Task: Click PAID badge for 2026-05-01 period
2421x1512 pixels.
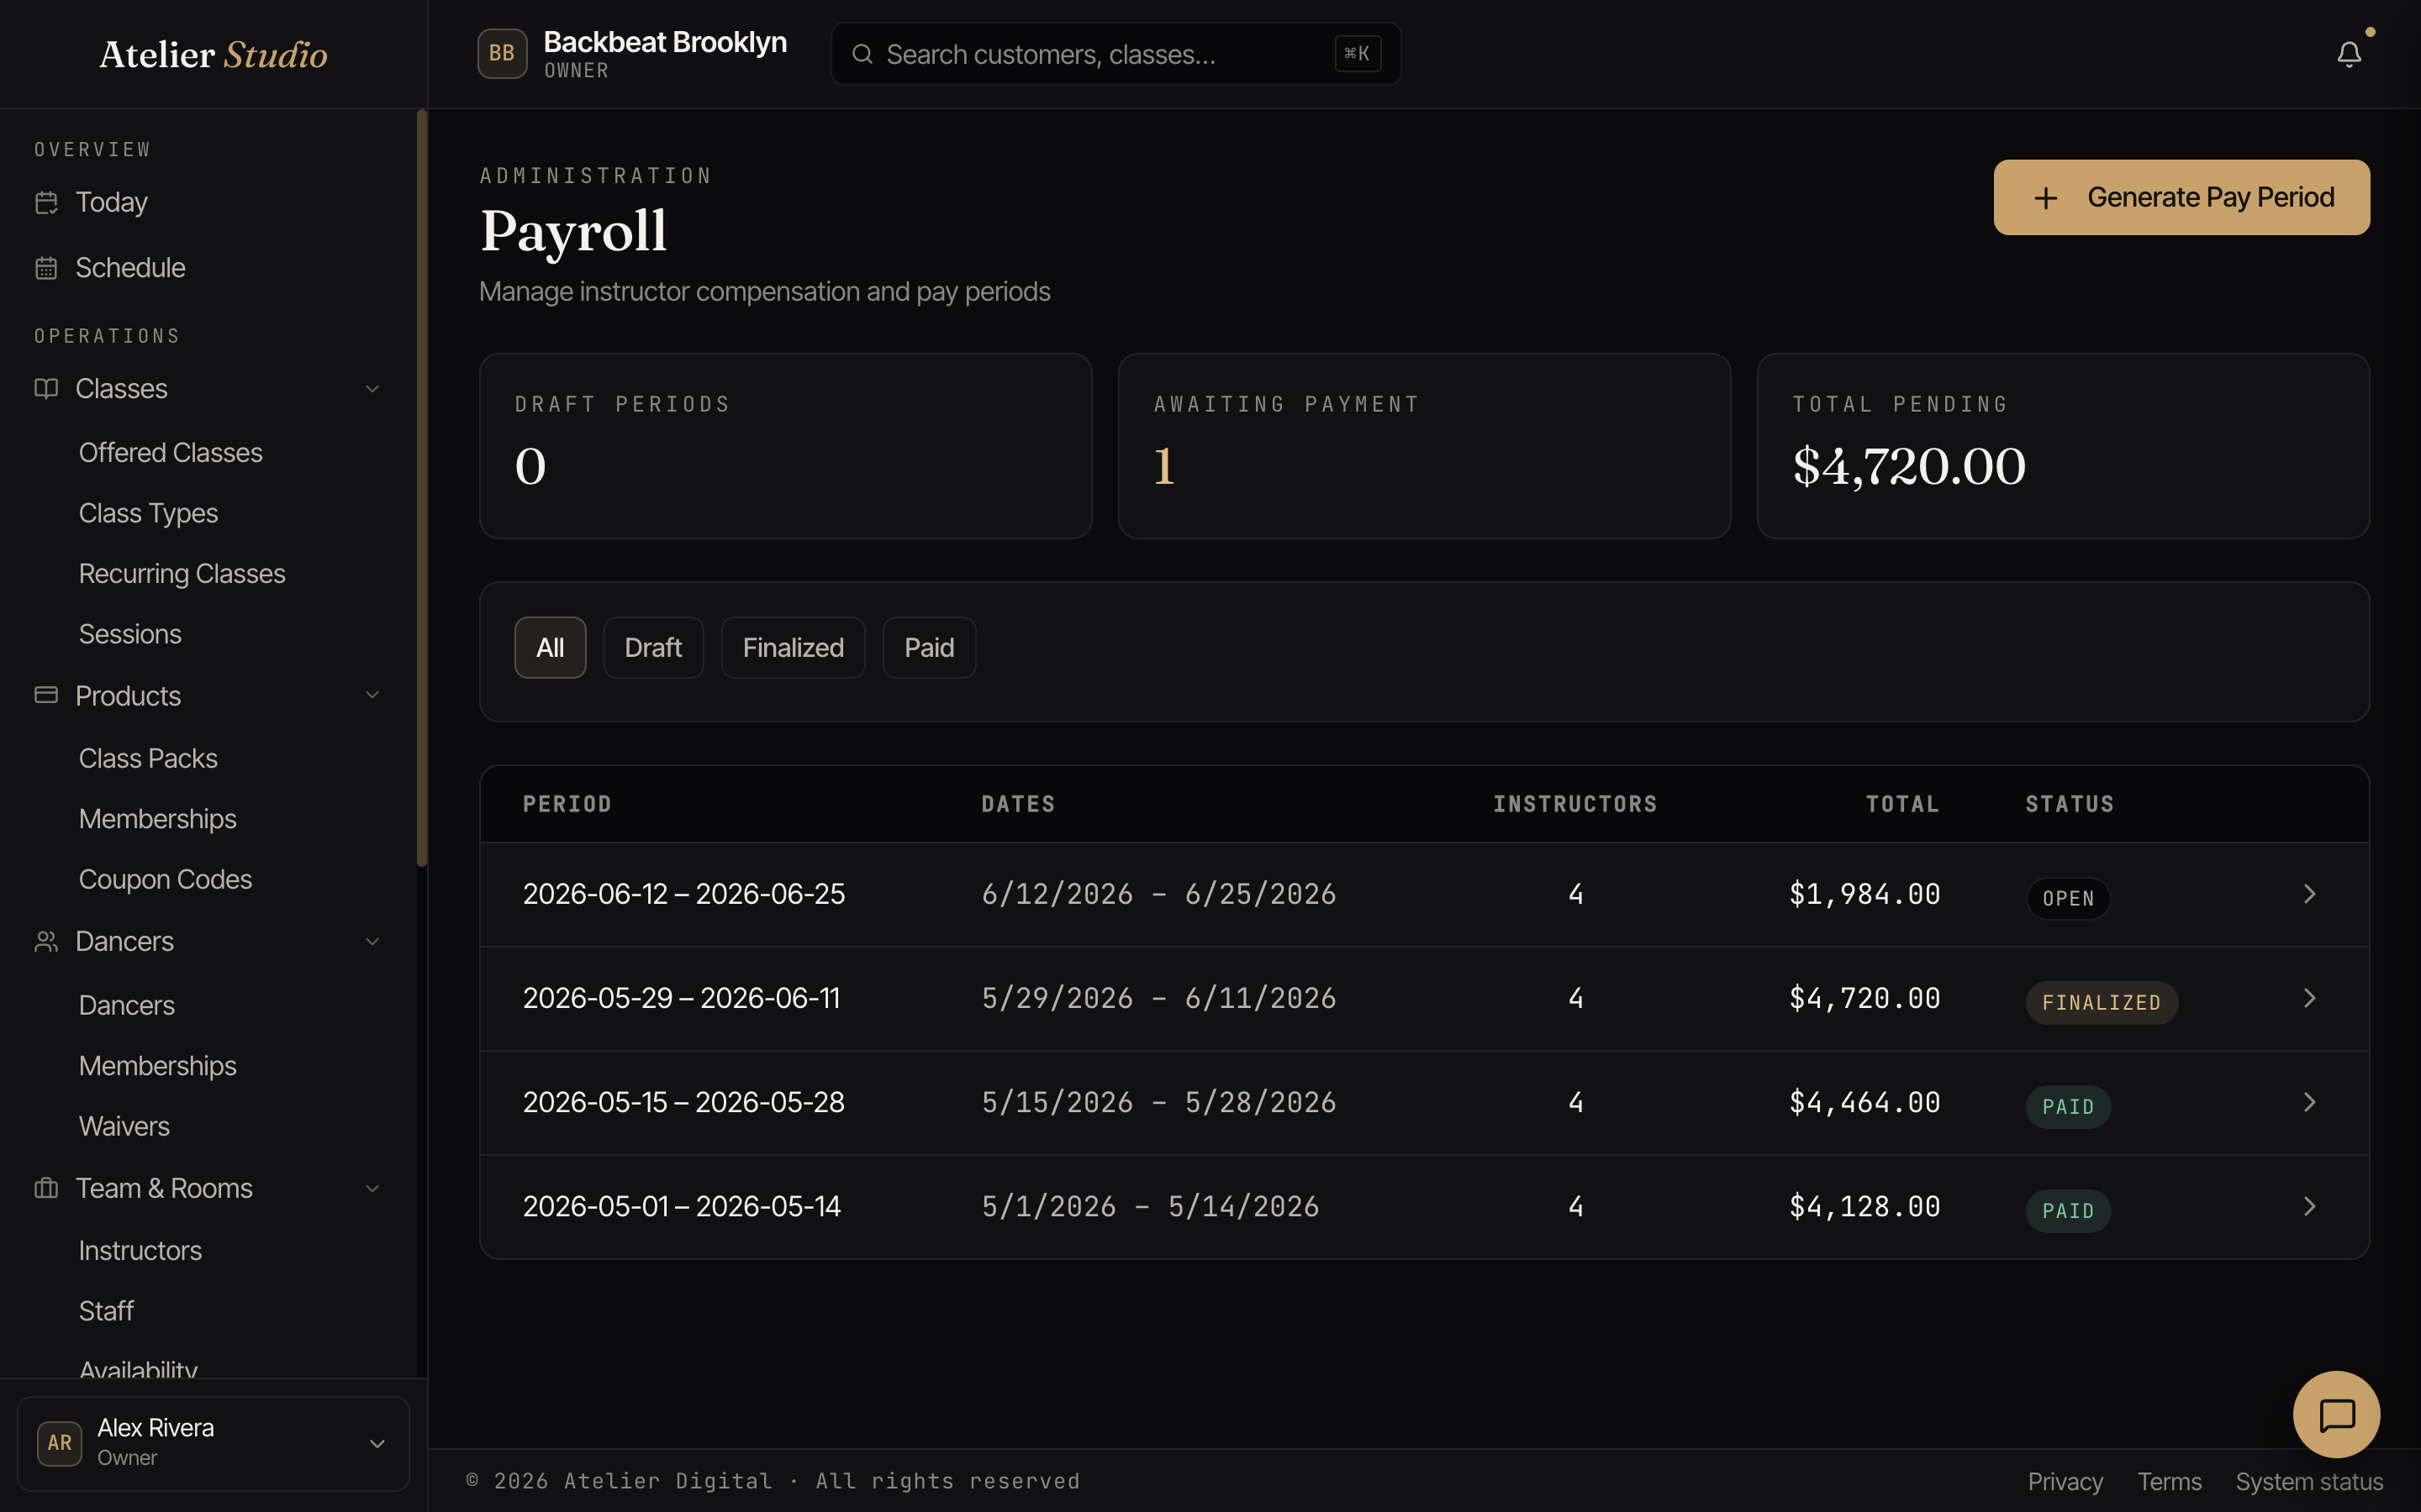Action: tap(2068, 1211)
